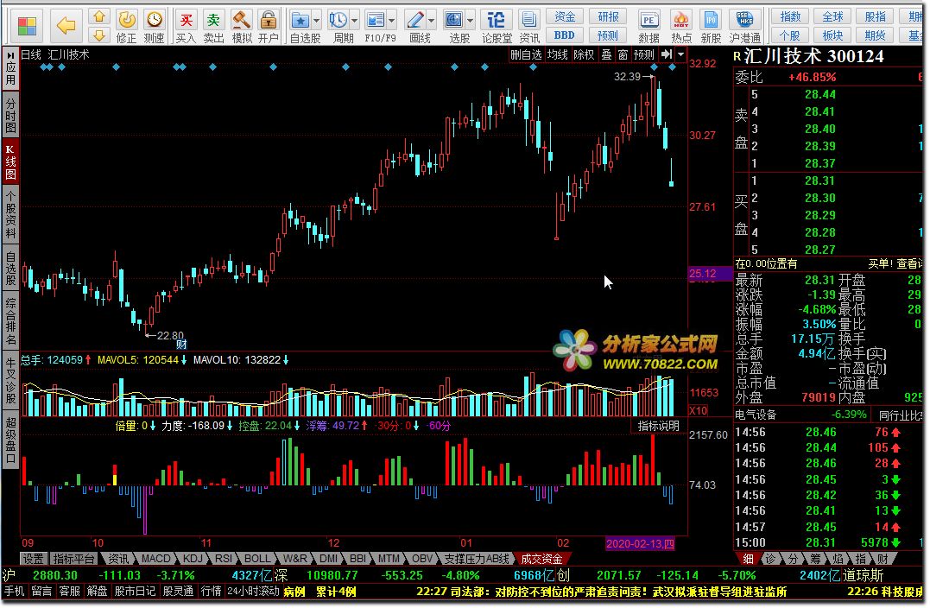Toggle the 预测 forecast option in chart header
Screen dimensions: 930x608
pos(644,54)
